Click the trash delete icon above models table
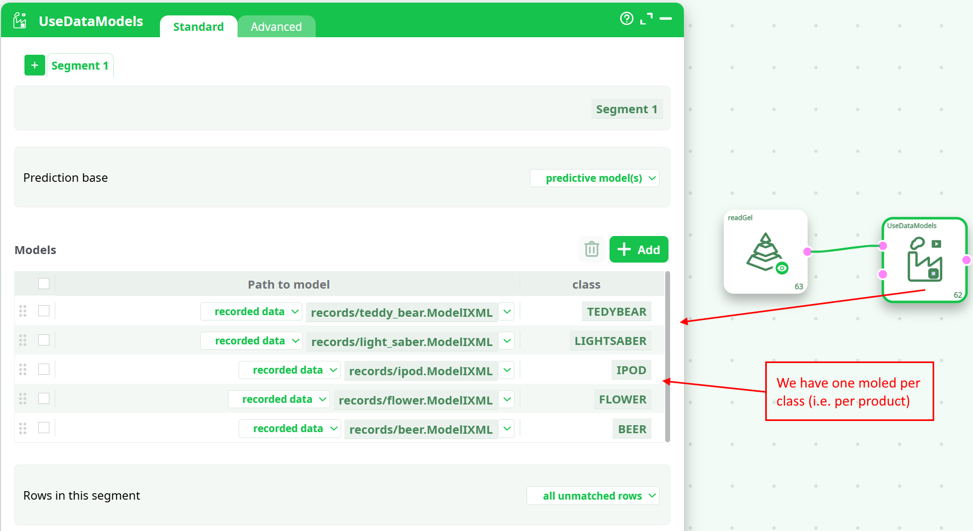This screenshot has height=531, width=973. (591, 249)
